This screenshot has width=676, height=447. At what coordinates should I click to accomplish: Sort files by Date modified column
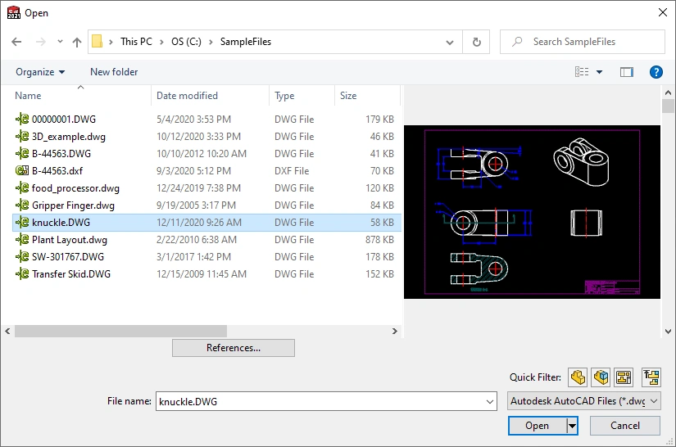[x=187, y=96]
